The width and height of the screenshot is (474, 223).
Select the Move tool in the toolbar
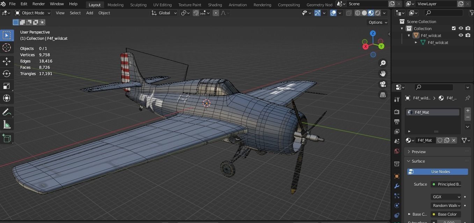[7, 61]
